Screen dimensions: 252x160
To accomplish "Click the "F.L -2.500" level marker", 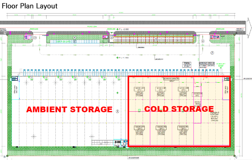I will (122, 29).
